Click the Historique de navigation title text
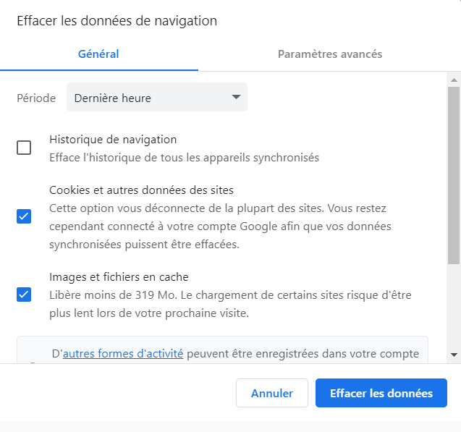Image resolution: width=461 pixels, height=432 pixels. tap(113, 140)
